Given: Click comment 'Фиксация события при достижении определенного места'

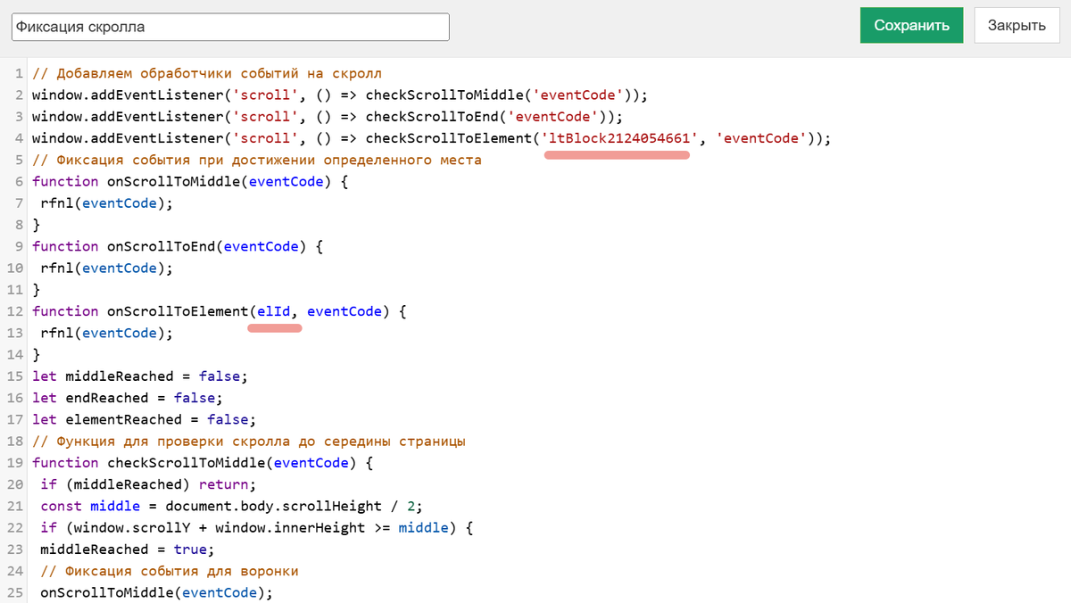Looking at the screenshot, I should [268, 161].
